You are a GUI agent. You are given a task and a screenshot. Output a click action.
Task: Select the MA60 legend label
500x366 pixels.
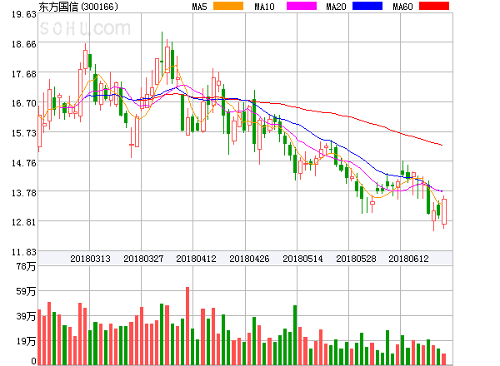click(x=402, y=7)
